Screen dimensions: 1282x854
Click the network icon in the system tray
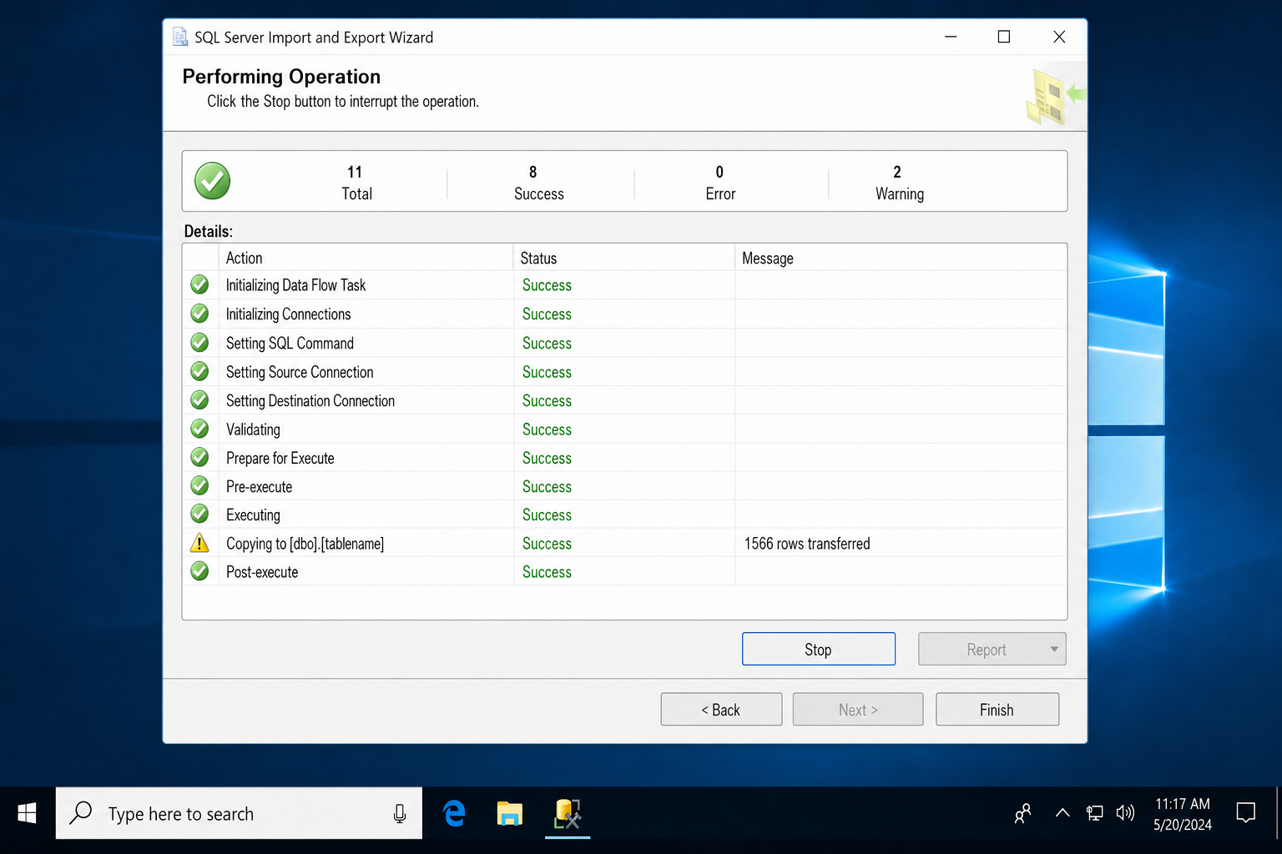coord(1094,813)
